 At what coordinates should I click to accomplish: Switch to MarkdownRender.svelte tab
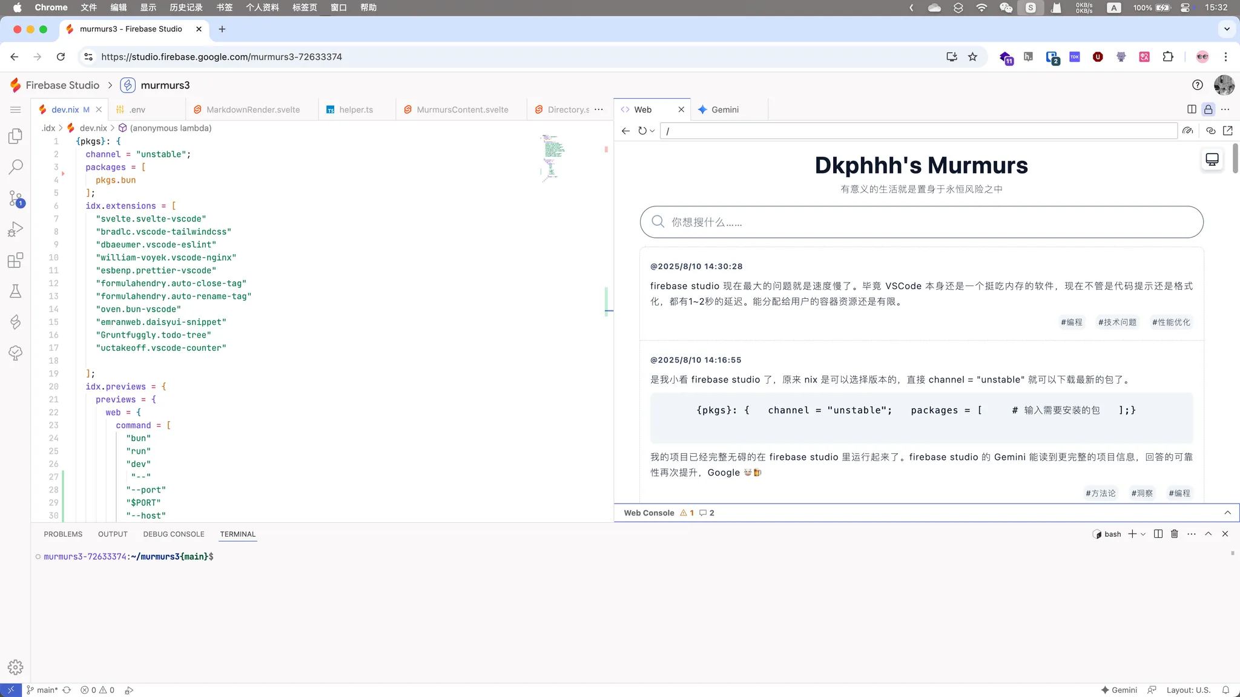pos(253,110)
